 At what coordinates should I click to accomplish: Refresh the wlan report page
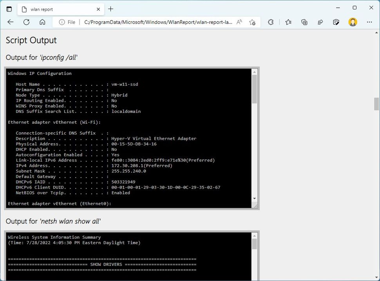click(26, 22)
